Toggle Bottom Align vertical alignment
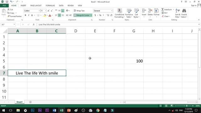Viewport: 201px width, 113px height. tap(62, 11)
